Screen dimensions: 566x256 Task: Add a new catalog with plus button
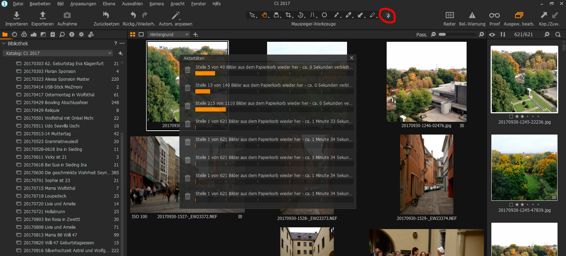tap(120, 53)
